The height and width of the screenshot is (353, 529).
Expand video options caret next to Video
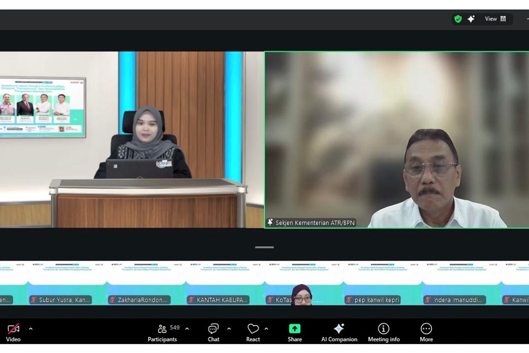[x=30, y=329]
